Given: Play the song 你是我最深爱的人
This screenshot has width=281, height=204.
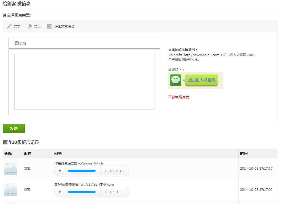Looking at the screenshot, I should (60, 171).
